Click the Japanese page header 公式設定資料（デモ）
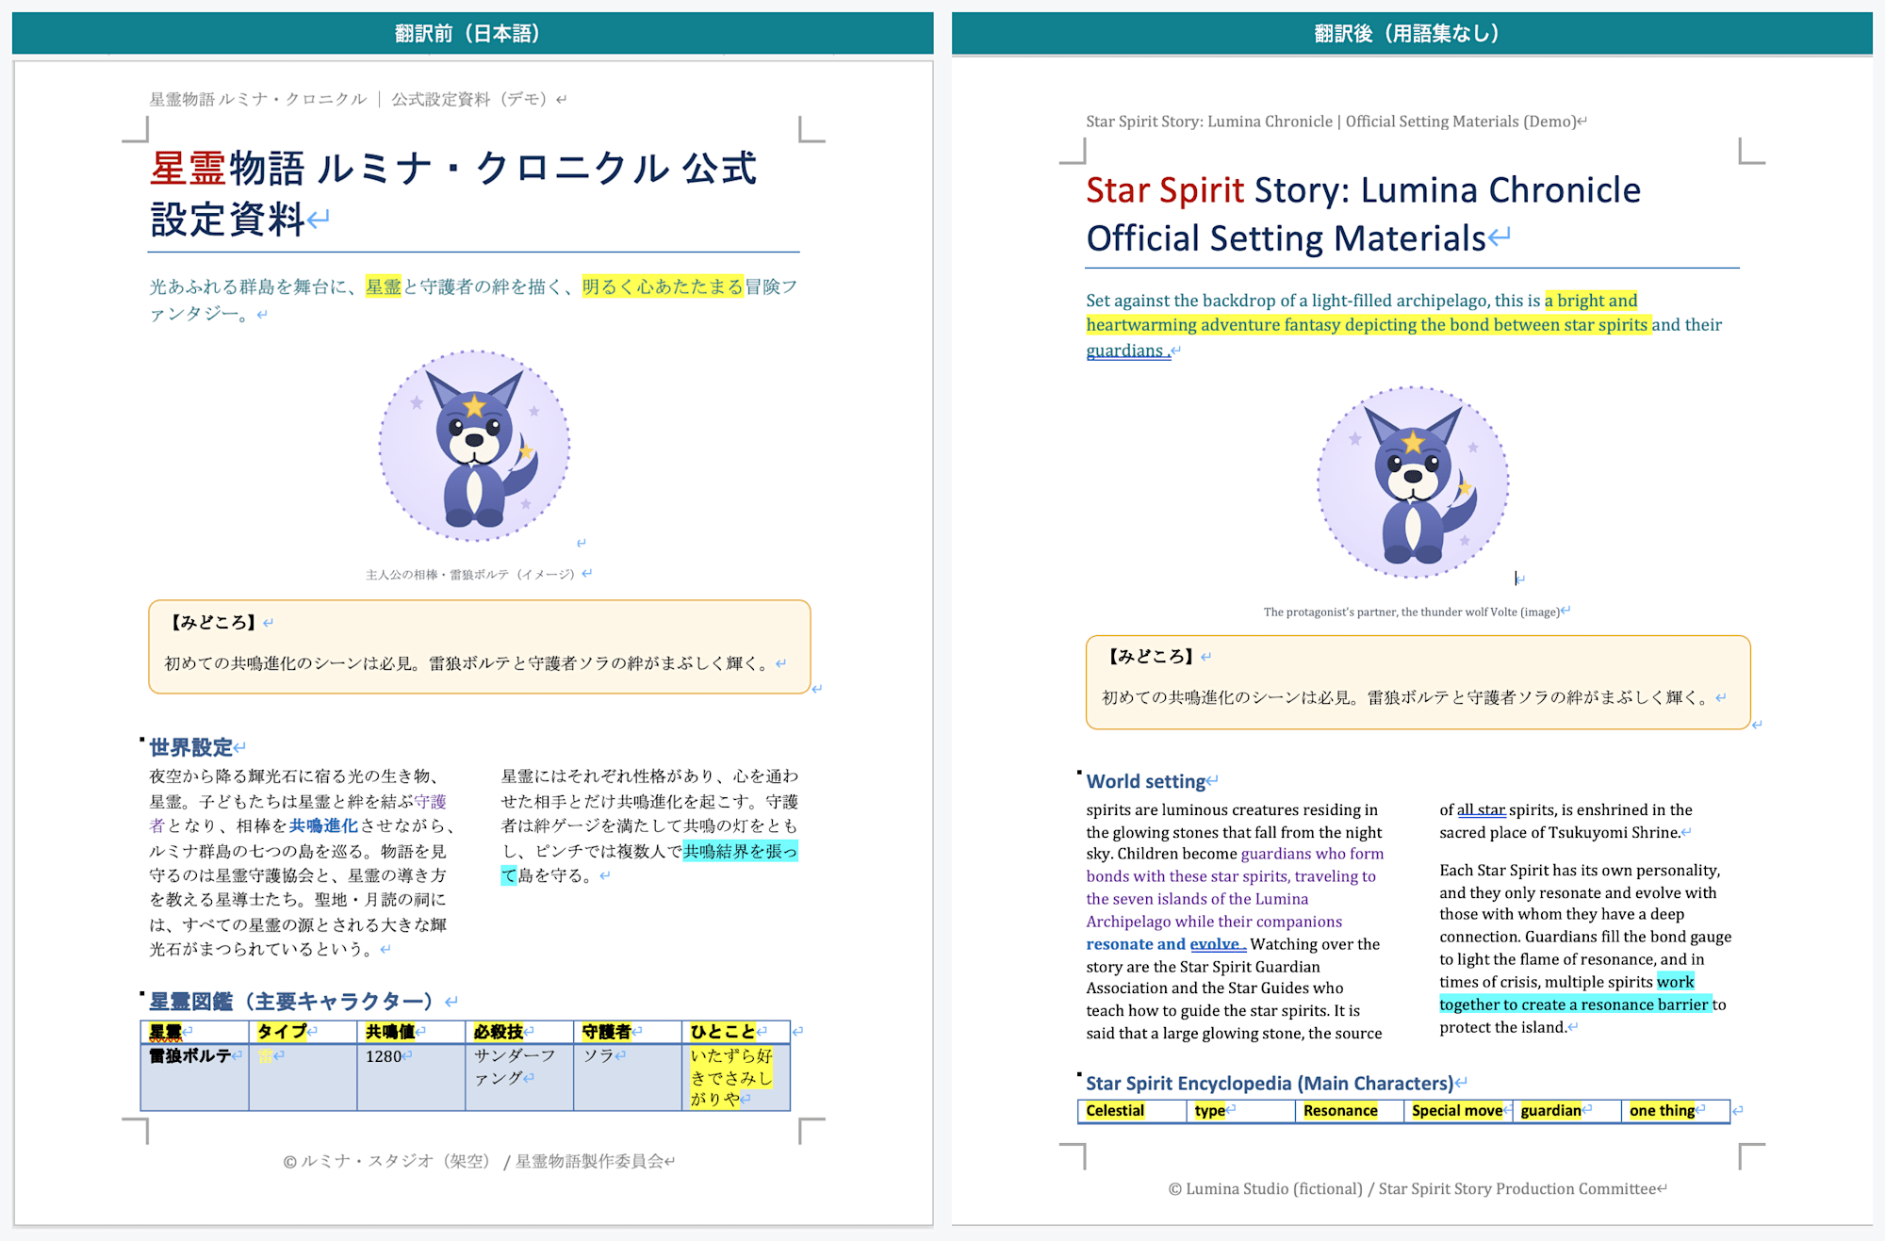The height and width of the screenshot is (1241, 1885). pyautogui.click(x=468, y=99)
